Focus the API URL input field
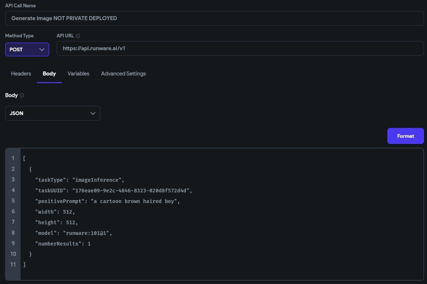The height and width of the screenshot is (284, 427). click(x=240, y=48)
